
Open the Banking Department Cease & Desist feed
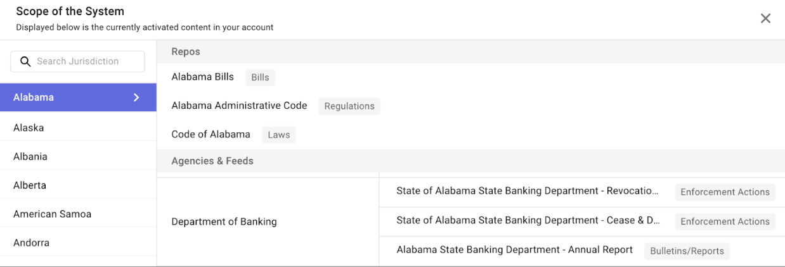(x=528, y=220)
